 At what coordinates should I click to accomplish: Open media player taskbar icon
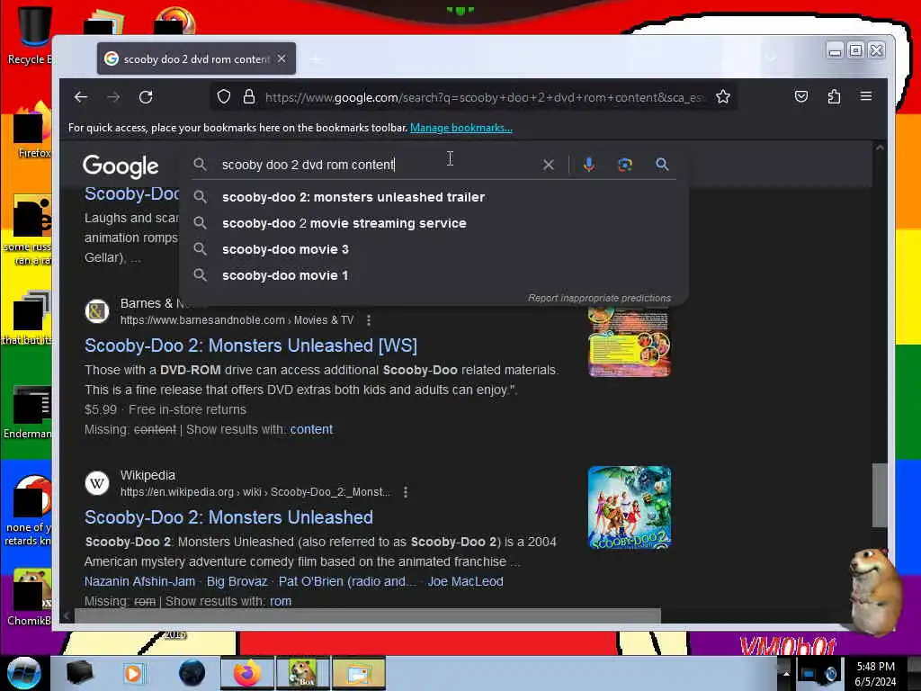(133, 673)
